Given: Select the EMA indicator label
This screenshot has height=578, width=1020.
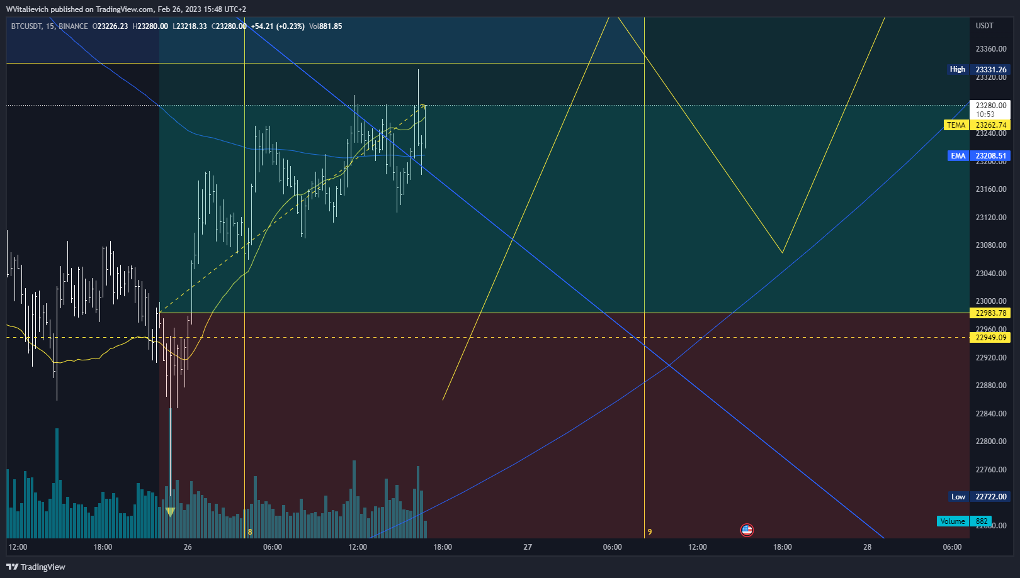Looking at the screenshot, I should [958, 156].
